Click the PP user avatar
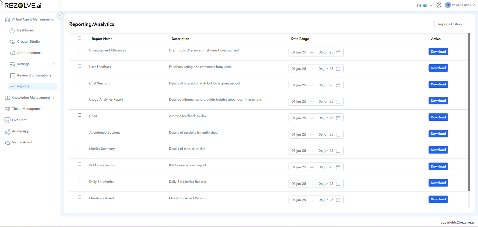The image size is (478, 227). 448,5
